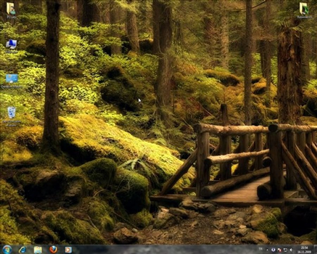Open Windows Media Player taskbar icon
317x254 pixels.
[68, 250]
